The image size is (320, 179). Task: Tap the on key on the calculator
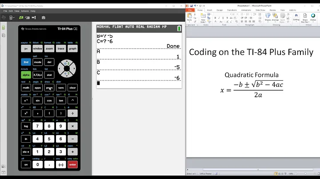point(26,164)
